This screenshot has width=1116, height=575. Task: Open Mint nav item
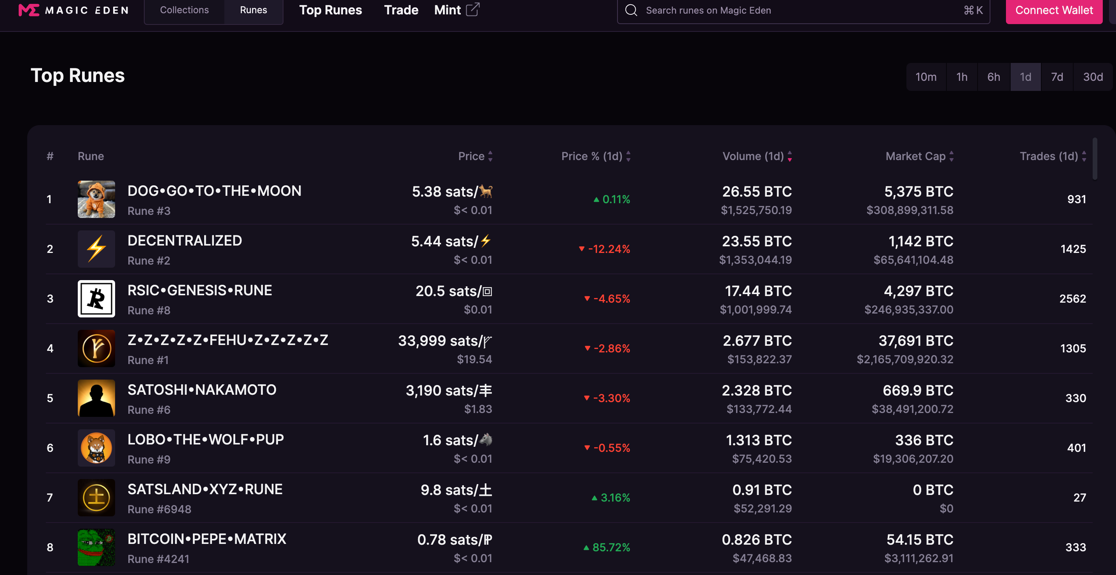point(457,10)
